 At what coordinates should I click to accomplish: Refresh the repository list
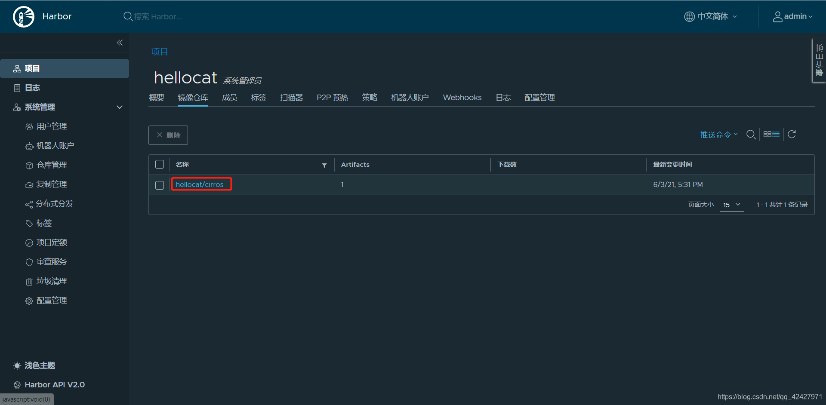point(792,134)
